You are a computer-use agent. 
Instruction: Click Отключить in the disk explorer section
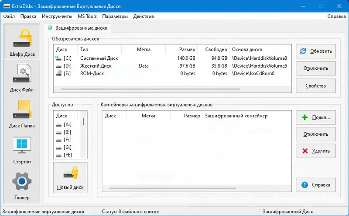coord(315,69)
